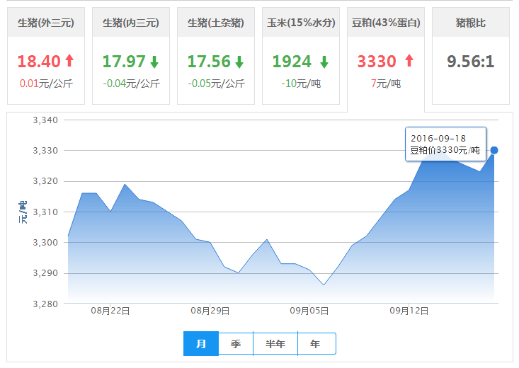The image size is (519, 368).
Task: Click the green down arrow beside 17.97
Action: pyautogui.click(x=154, y=62)
